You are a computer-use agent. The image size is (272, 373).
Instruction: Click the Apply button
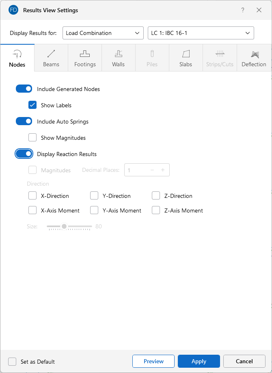coord(199,361)
